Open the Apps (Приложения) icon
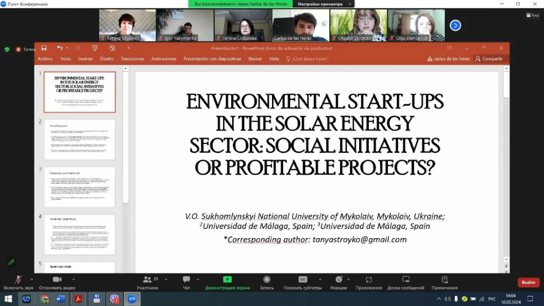The image size is (544, 306). pos(369,279)
